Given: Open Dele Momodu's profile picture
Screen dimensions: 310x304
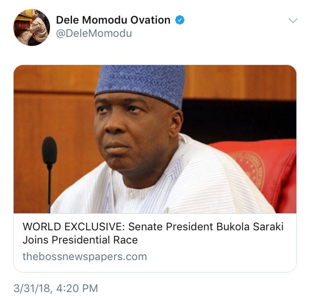Looking at the screenshot, I should [x=32, y=27].
